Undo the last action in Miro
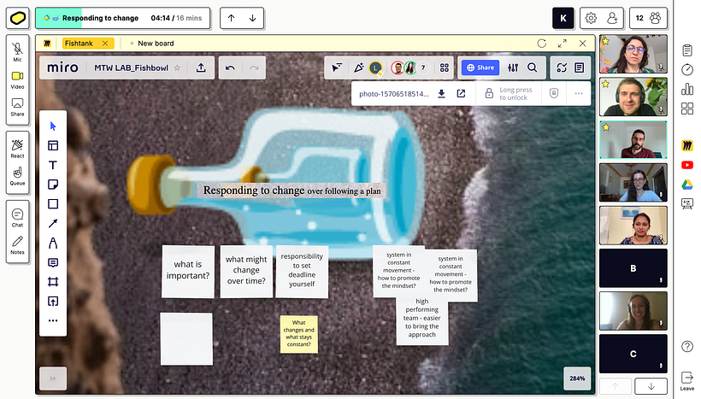 coord(230,67)
